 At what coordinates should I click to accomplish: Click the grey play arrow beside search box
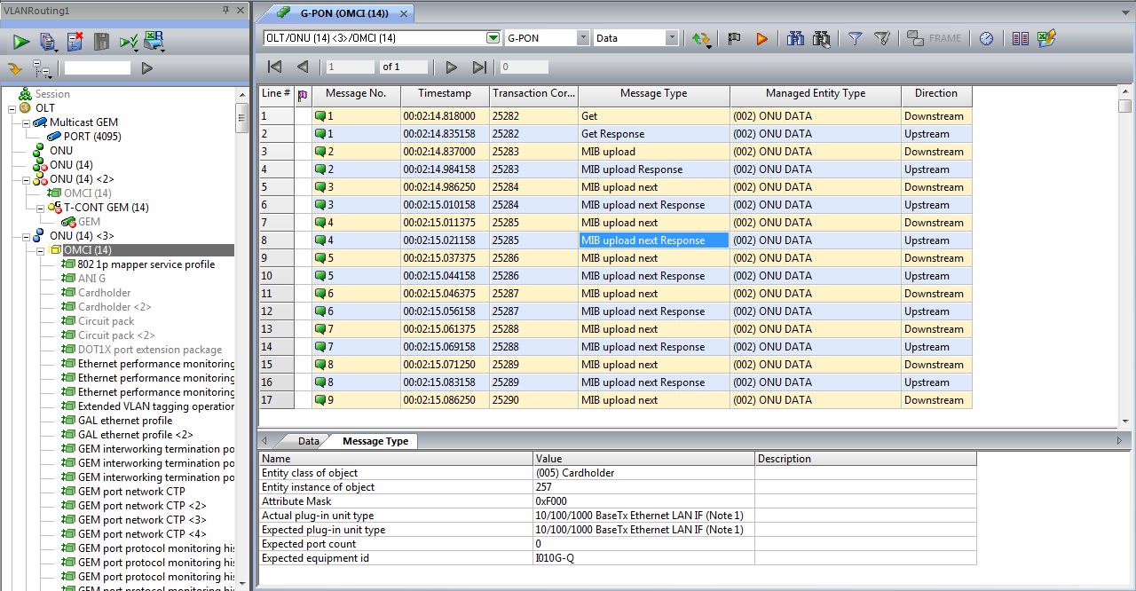147,68
